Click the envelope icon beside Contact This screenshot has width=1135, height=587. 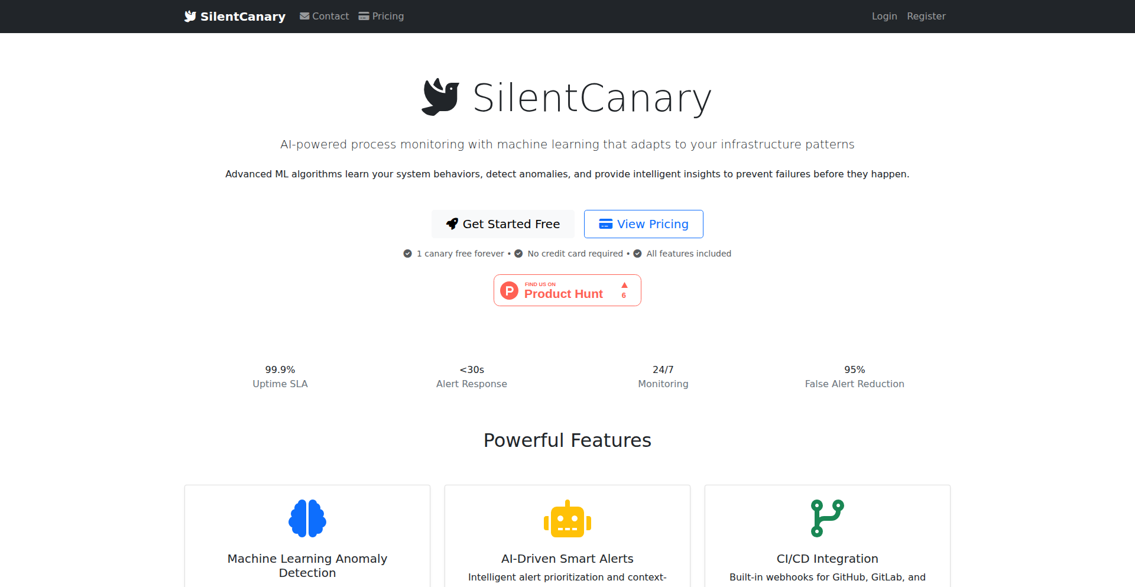tap(304, 17)
